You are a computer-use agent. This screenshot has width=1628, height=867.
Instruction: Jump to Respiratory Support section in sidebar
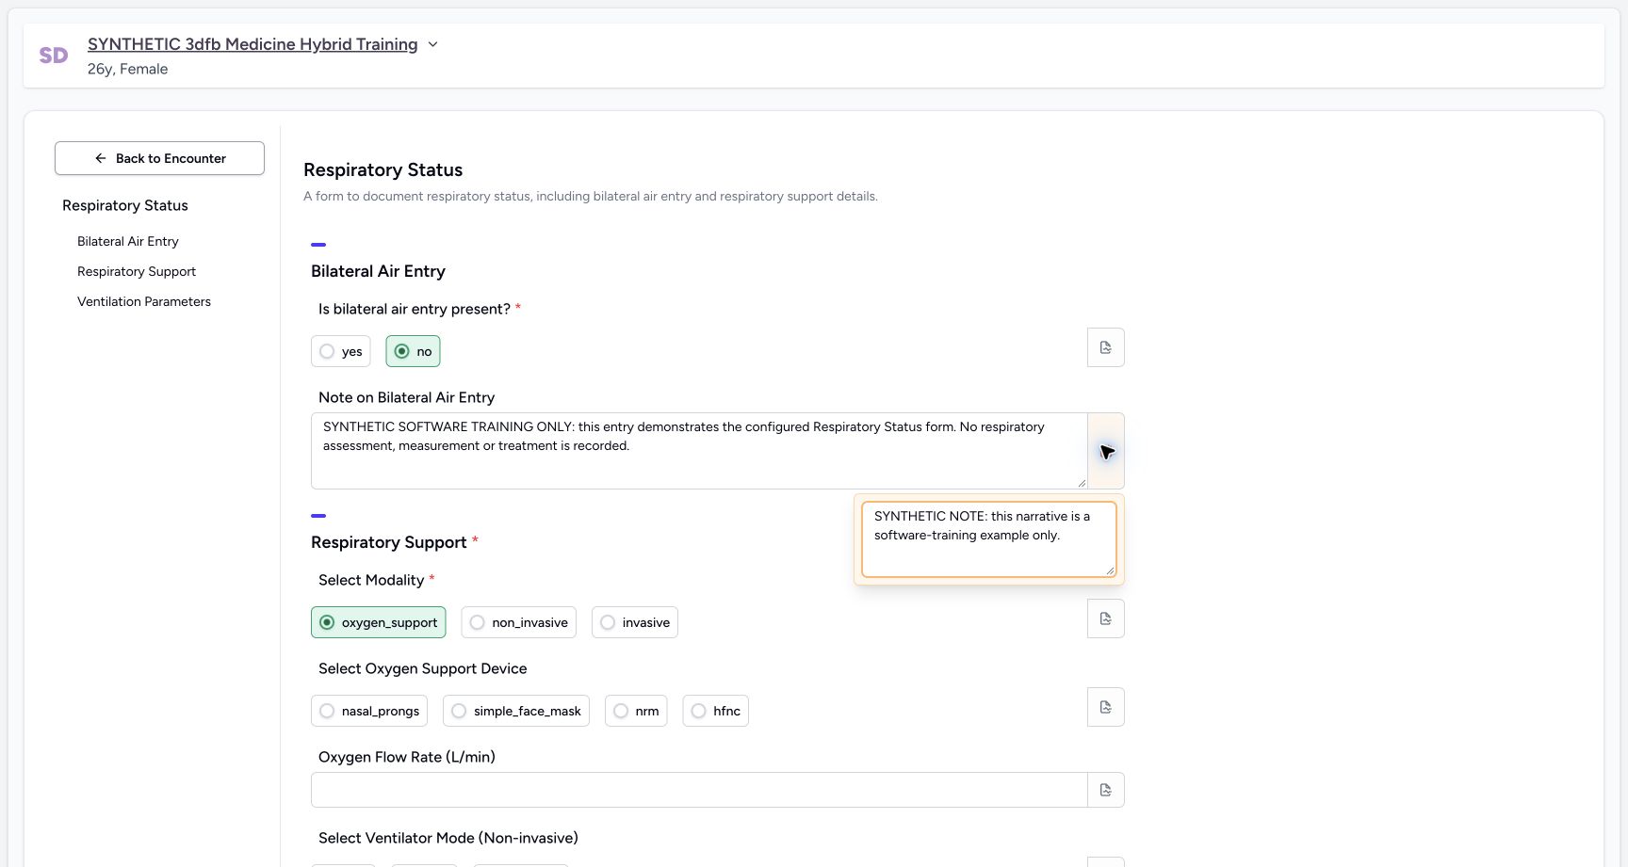(x=137, y=271)
